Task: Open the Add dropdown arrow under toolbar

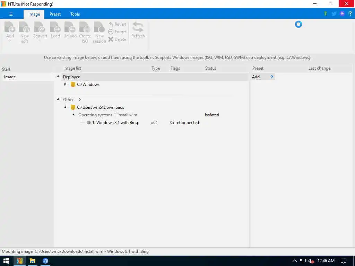Action: pos(10,41)
